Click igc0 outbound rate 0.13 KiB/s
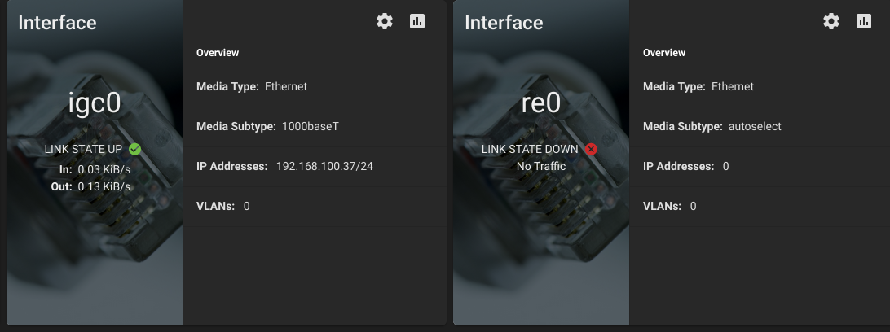 click(104, 186)
